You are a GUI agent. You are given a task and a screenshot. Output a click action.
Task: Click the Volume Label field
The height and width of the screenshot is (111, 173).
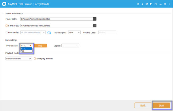click(x=107, y=33)
